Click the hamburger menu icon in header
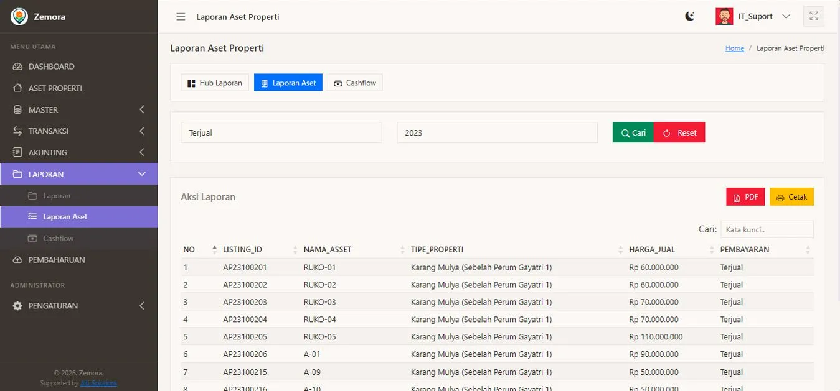Image resolution: width=840 pixels, height=391 pixels. [181, 17]
